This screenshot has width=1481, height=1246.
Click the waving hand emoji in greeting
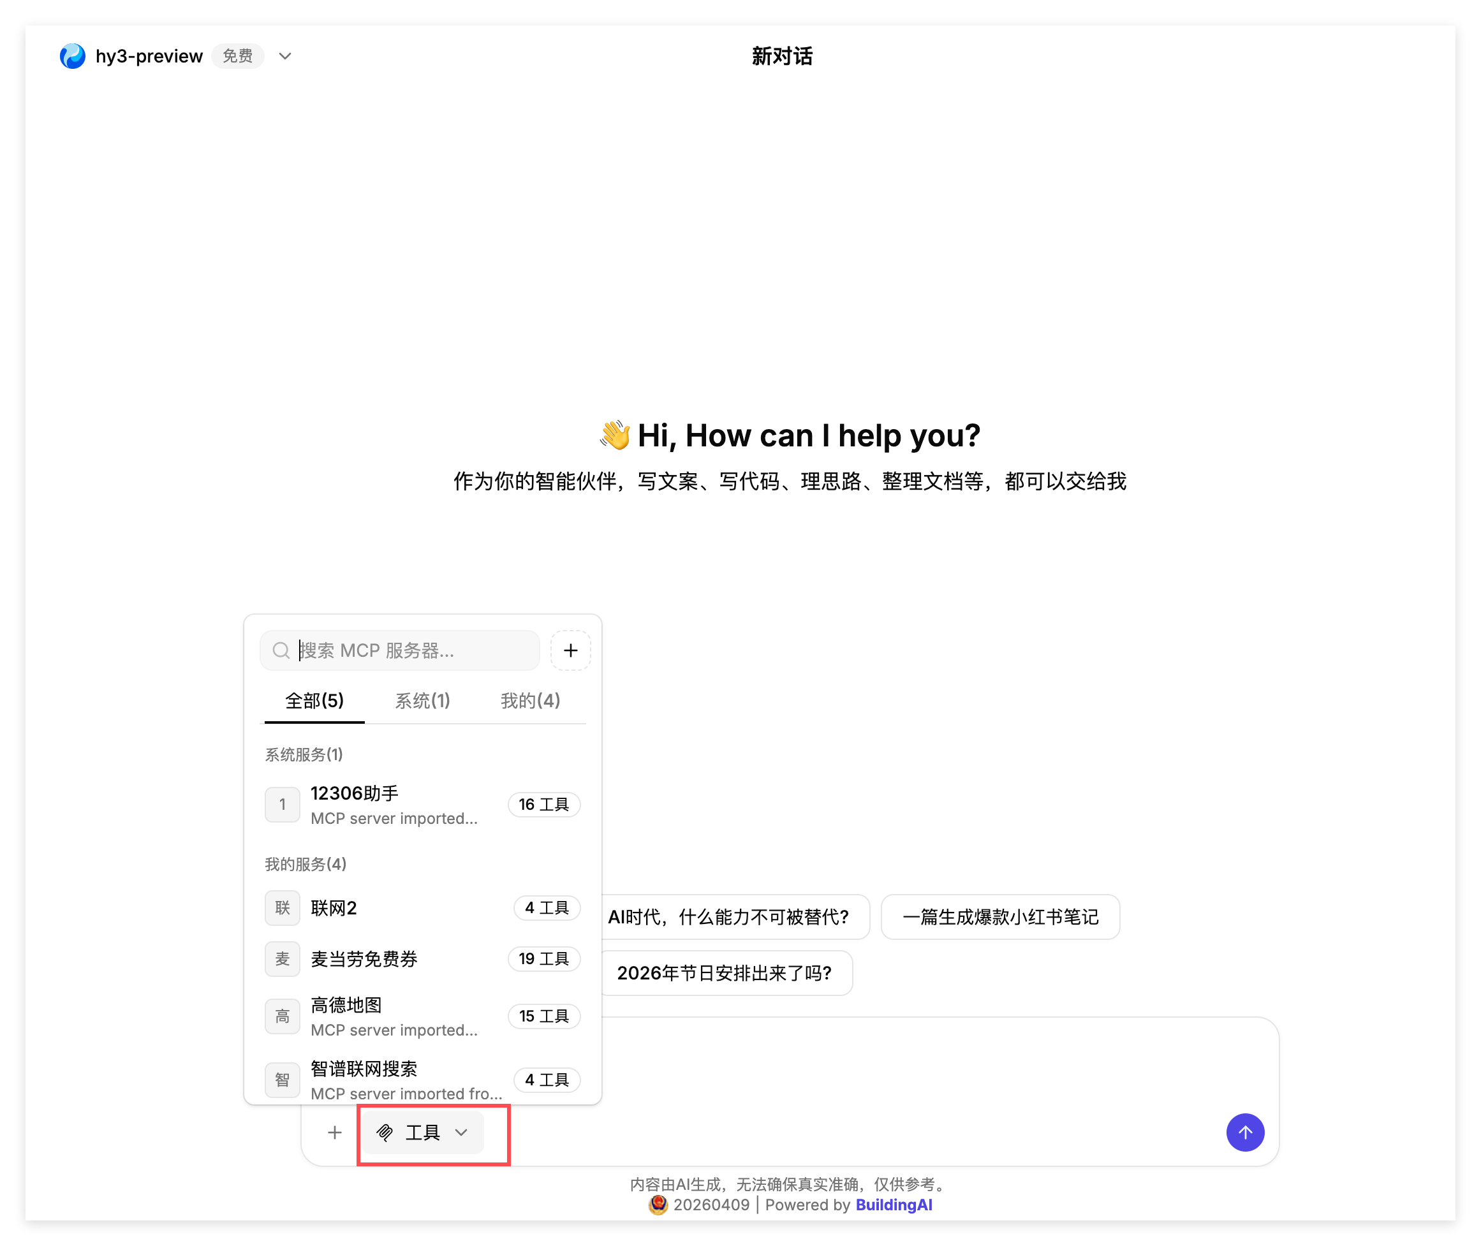click(x=615, y=434)
